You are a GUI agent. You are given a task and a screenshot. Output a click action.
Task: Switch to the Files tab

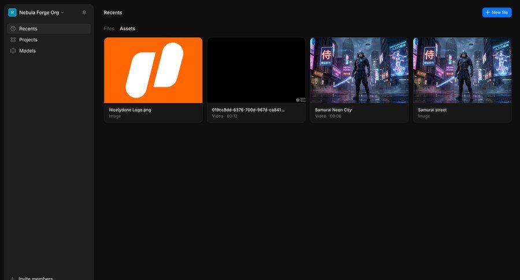tap(109, 28)
